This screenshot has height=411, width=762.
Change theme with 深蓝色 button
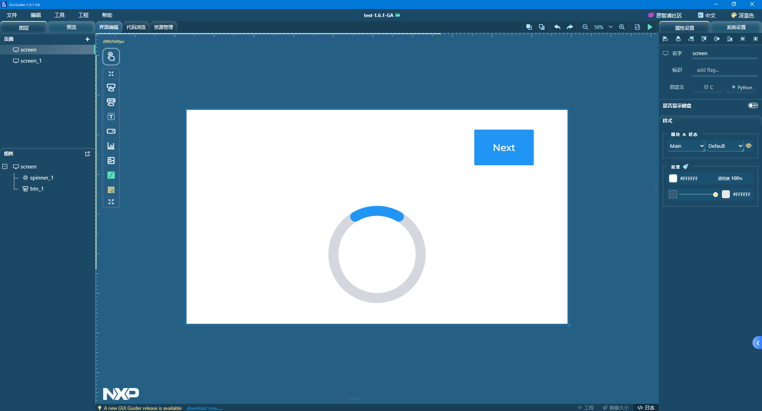(743, 15)
